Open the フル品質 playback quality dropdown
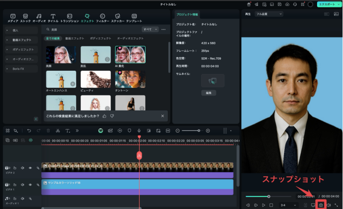Image resolution: width=343 pixels, height=209 pixels. point(269,14)
